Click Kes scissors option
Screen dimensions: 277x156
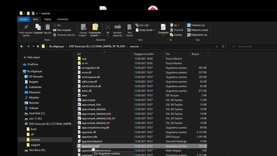pyautogui.click(x=57, y=25)
